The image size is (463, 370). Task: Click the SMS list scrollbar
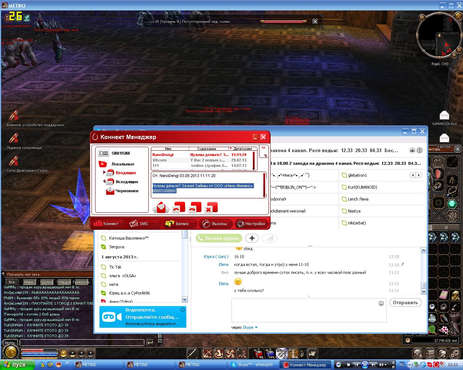click(254, 160)
